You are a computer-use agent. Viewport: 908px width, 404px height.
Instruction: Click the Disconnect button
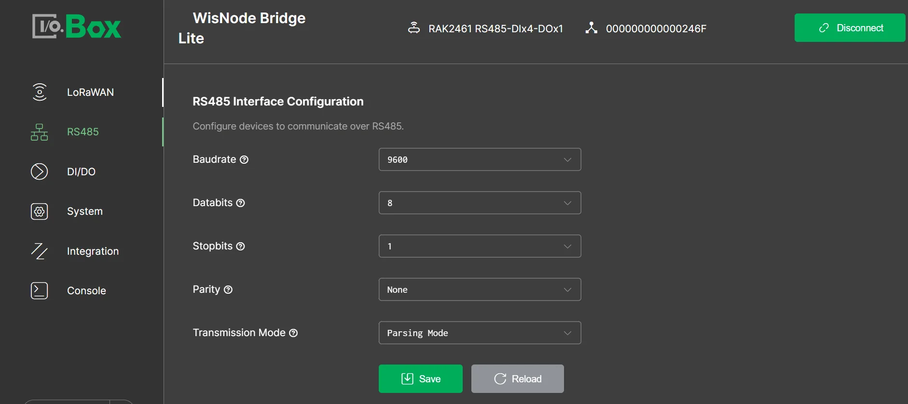[850, 28]
